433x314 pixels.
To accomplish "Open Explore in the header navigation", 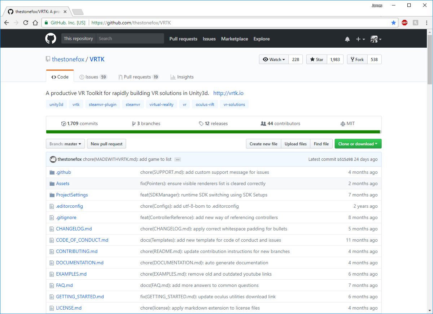I will (x=261, y=39).
